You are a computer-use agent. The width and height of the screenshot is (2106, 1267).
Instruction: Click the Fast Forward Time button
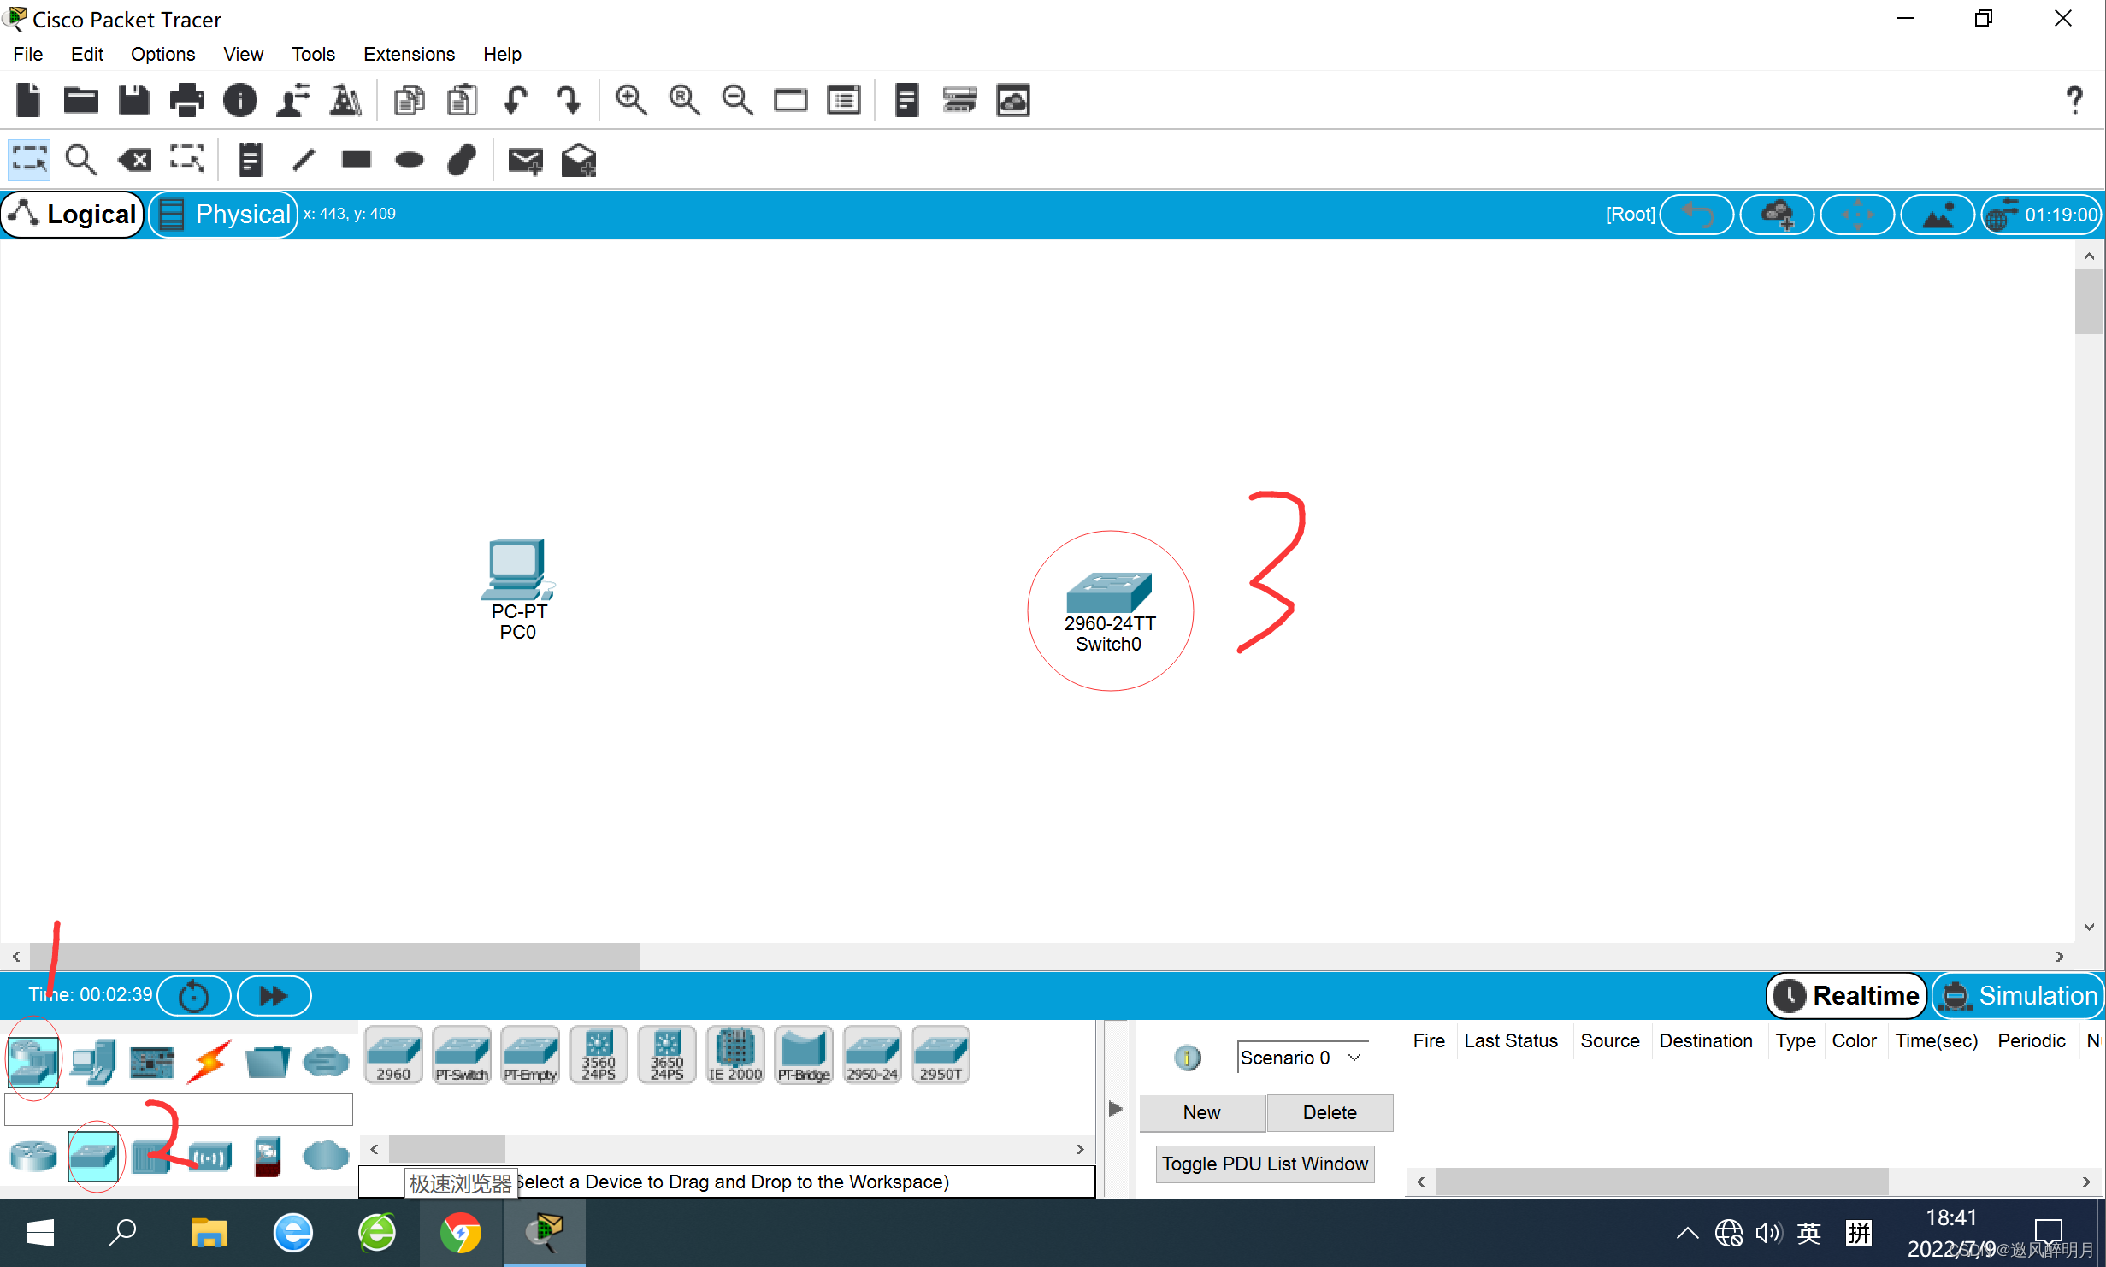[274, 996]
